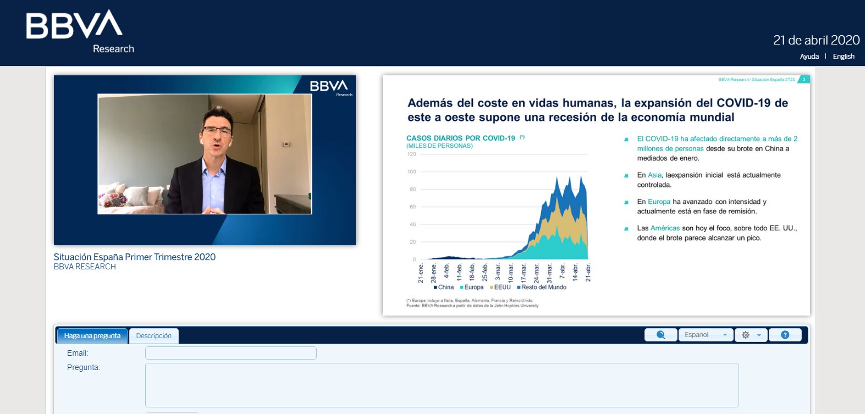Click the 'Europa' legend entry in the chart
This screenshot has height=414, width=865.
click(472, 288)
